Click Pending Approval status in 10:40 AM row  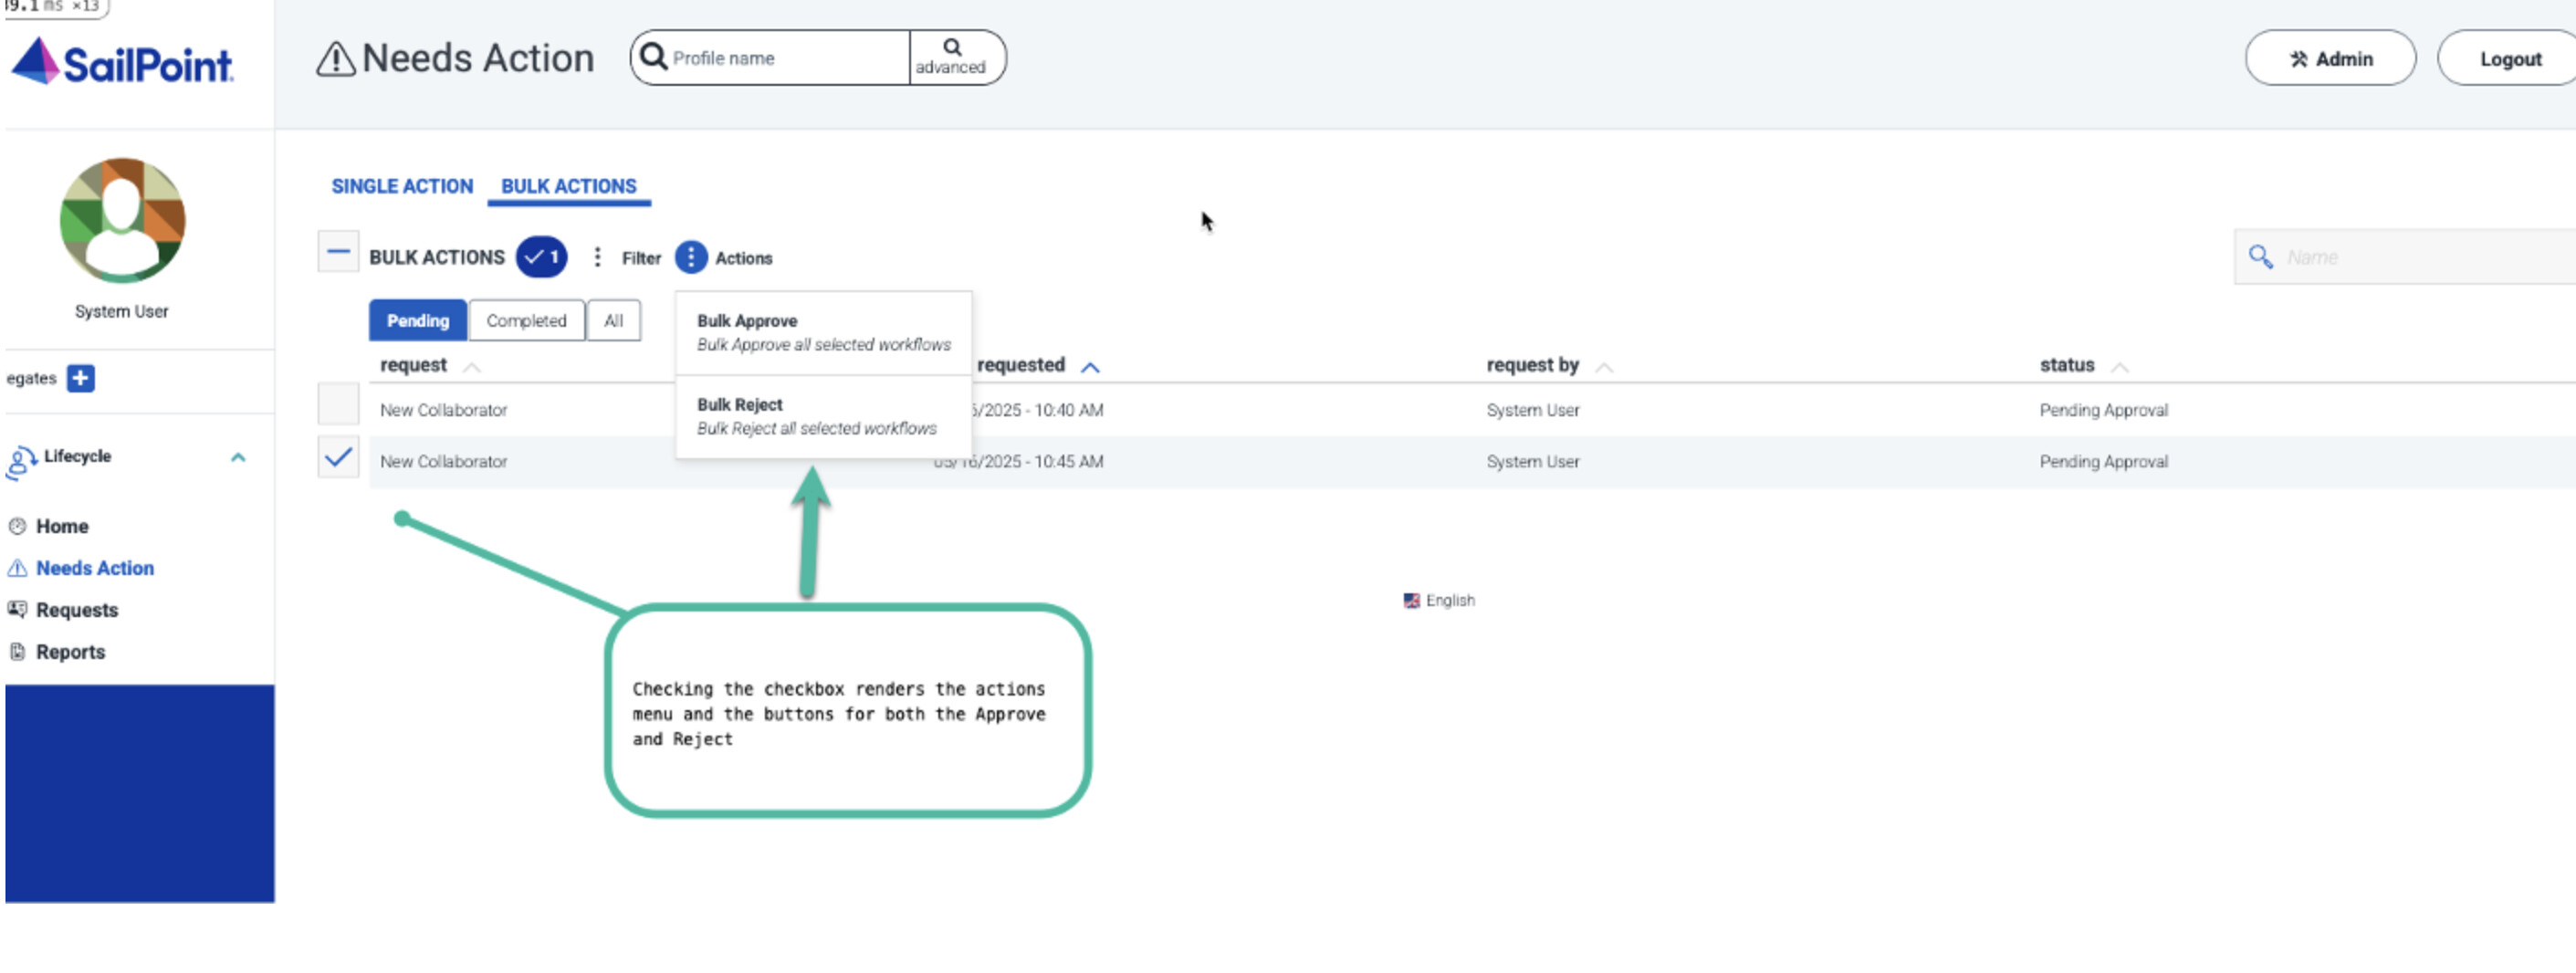pos(2104,410)
